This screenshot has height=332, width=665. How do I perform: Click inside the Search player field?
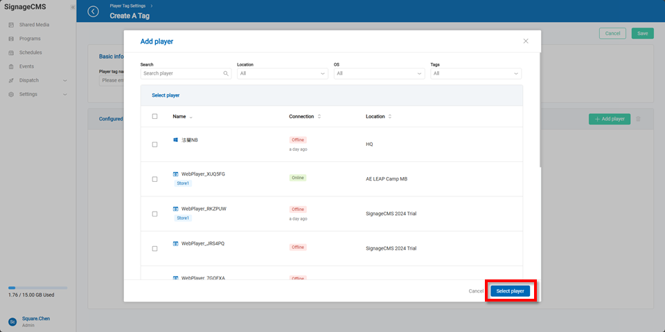tap(180, 73)
